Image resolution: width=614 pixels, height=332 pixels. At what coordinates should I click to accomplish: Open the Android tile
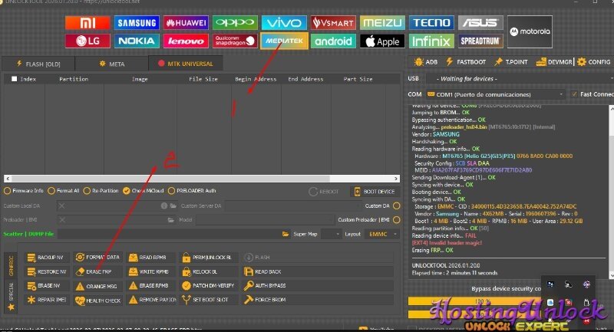[333, 41]
